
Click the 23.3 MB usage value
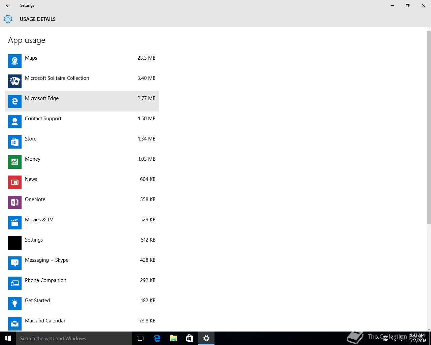146,58
